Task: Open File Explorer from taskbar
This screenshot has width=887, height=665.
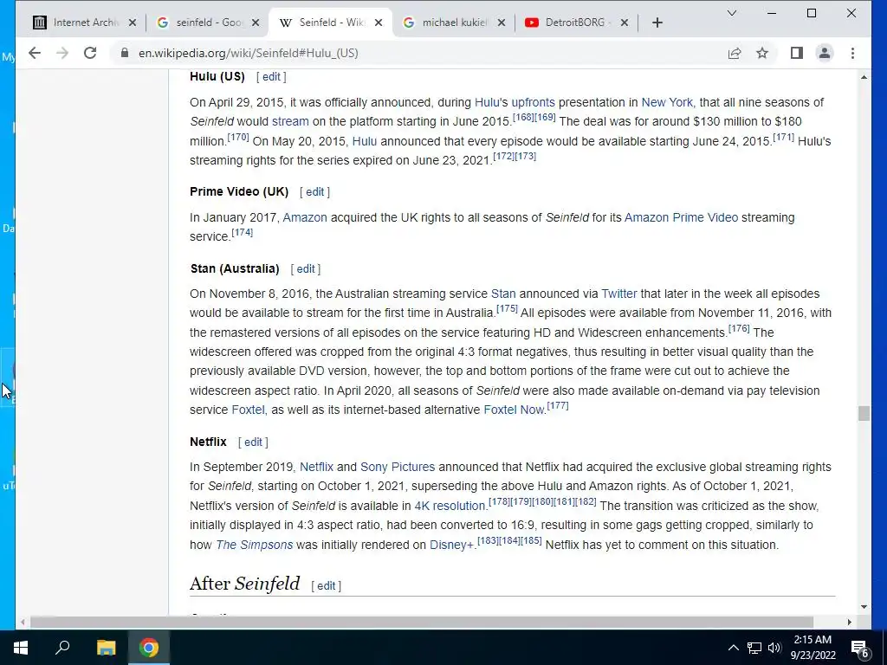Action: [106, 648]
